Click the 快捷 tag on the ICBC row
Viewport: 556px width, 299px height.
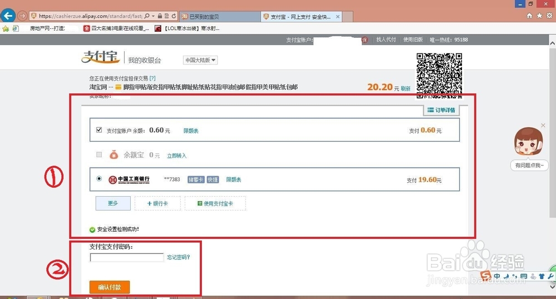click(x=213, y=180)
